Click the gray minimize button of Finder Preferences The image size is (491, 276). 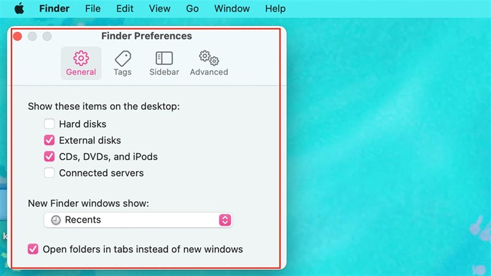click(33, 36)
